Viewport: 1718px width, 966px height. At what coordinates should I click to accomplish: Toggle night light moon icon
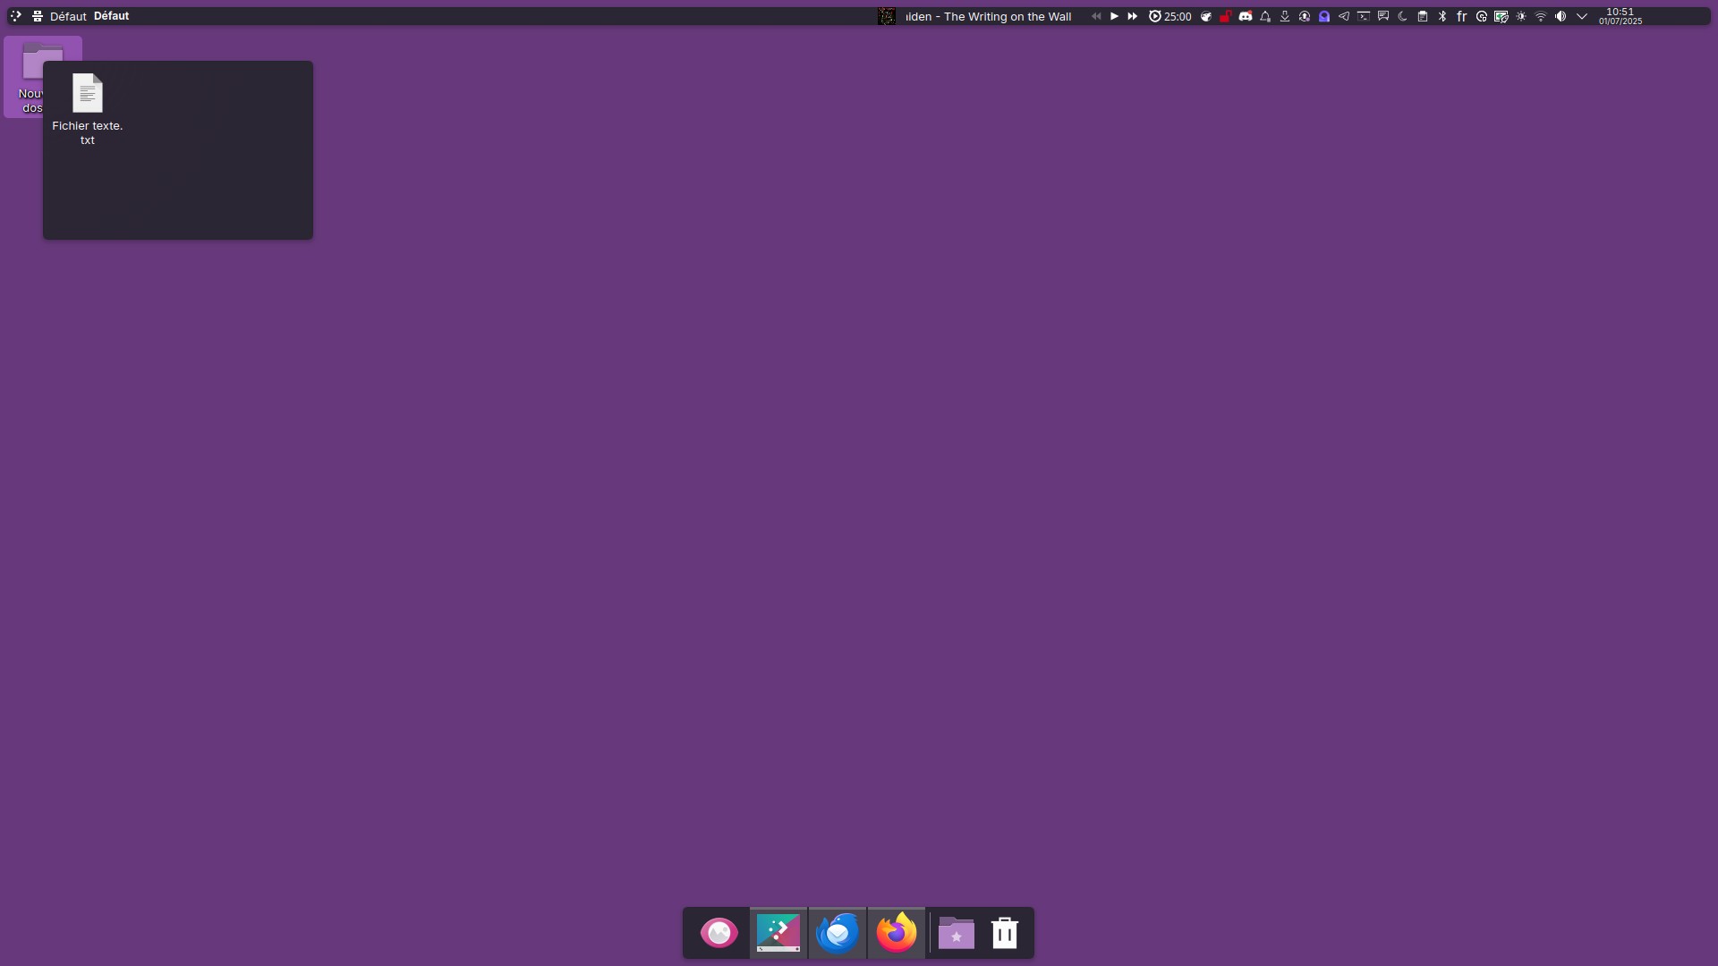[1403, 16]
